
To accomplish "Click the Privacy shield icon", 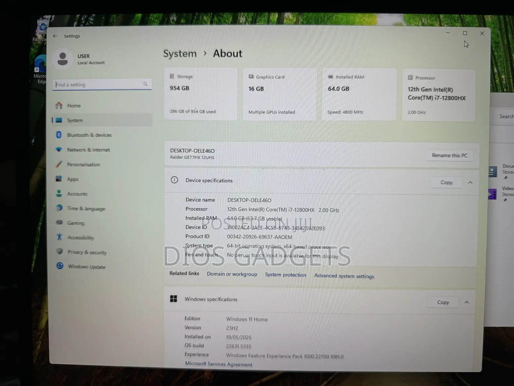I will point(60,251).
